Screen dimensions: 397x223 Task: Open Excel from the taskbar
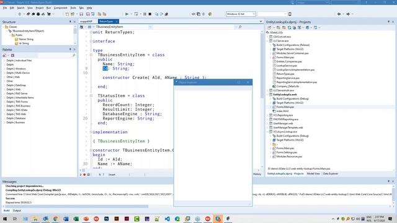(x=76, y=219)
